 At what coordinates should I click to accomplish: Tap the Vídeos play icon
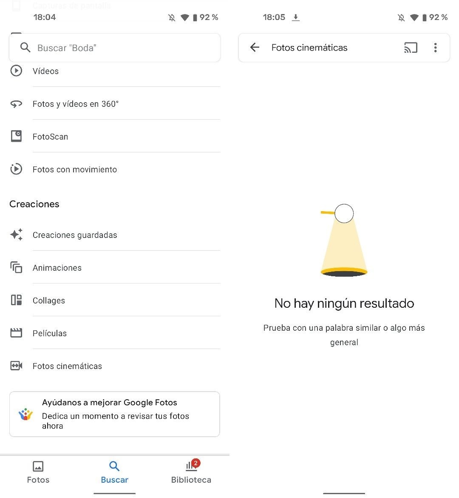click(x=16, y=71)
